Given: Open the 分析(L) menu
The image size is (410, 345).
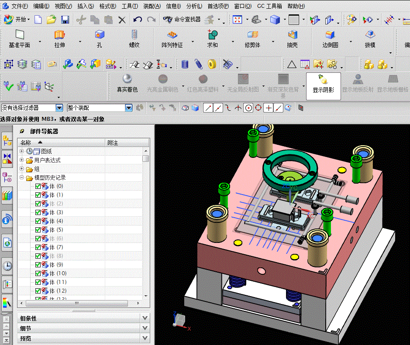Looking at the screenshot, I should (x=194, y=6).
